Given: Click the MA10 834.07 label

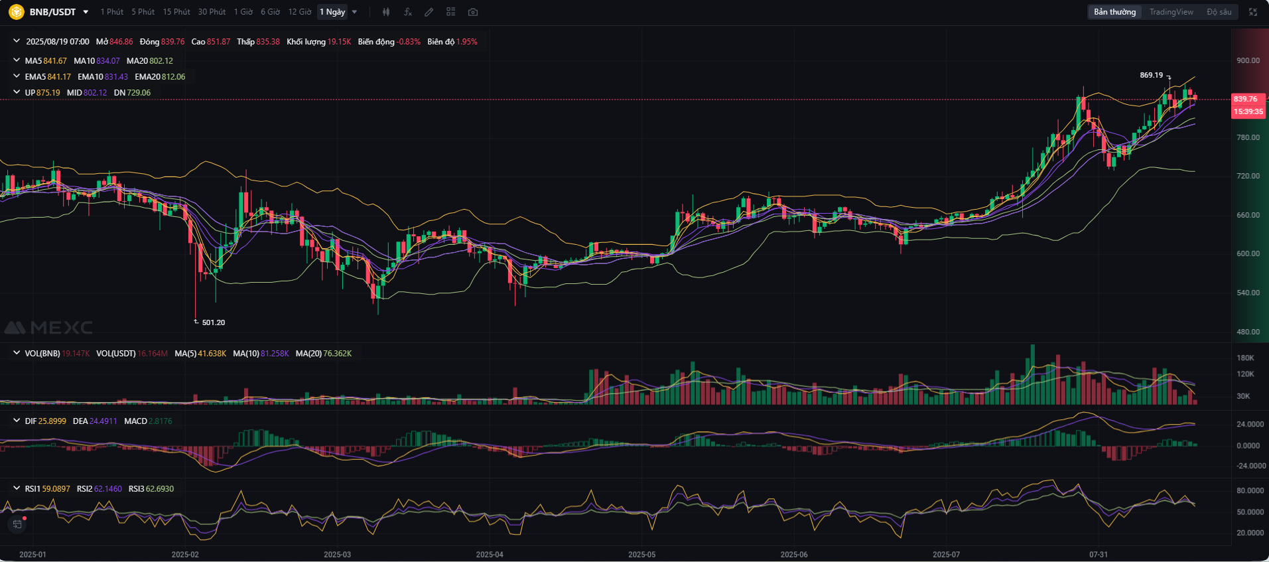Looking at the screenshot, I should 97,60.
